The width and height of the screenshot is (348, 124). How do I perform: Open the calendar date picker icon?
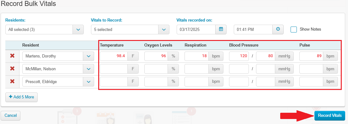(x=221, y=29)
